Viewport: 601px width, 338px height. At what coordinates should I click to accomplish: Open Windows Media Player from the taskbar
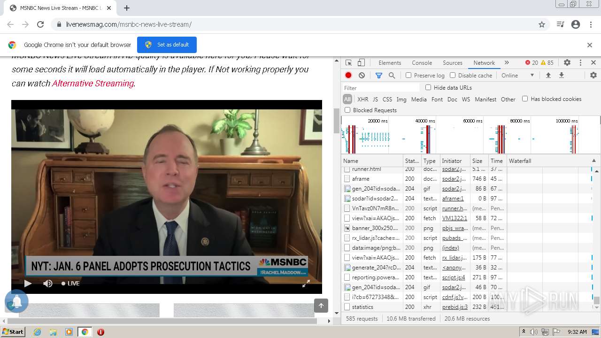(69, 332)
